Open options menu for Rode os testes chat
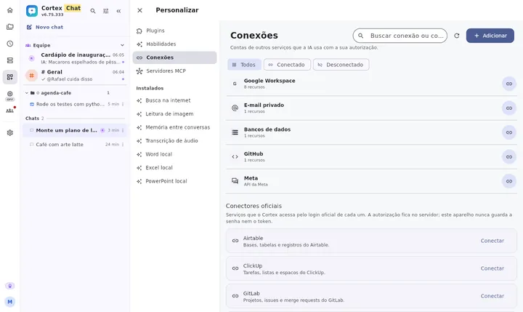The image size is (523, 312). [123, 104]
